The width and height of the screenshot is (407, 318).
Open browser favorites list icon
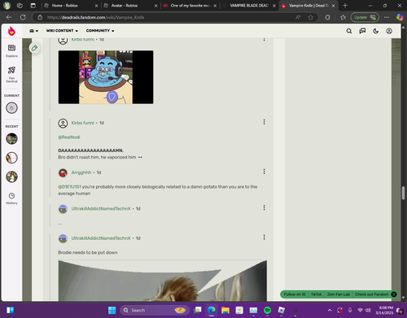343,17
